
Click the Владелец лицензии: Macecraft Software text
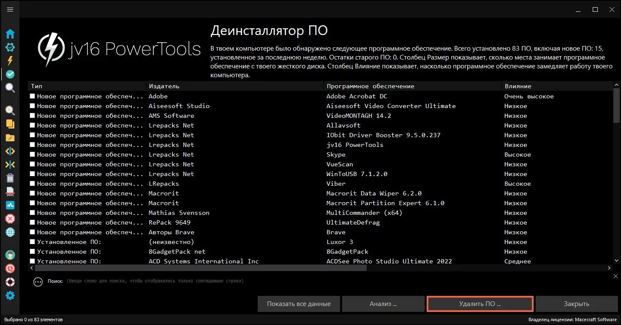pyautogui.click(x=573, y=320)
